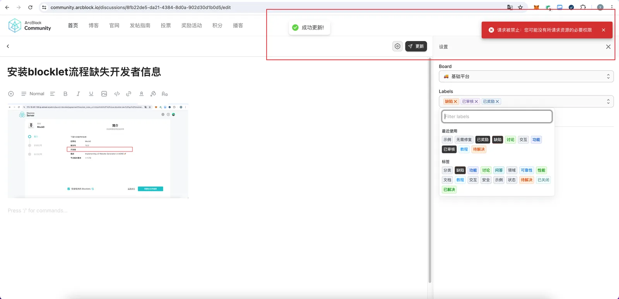Open the browser Extensions puzzle icon
This screenshot has height=299, width=619.
tap(583, 7)
